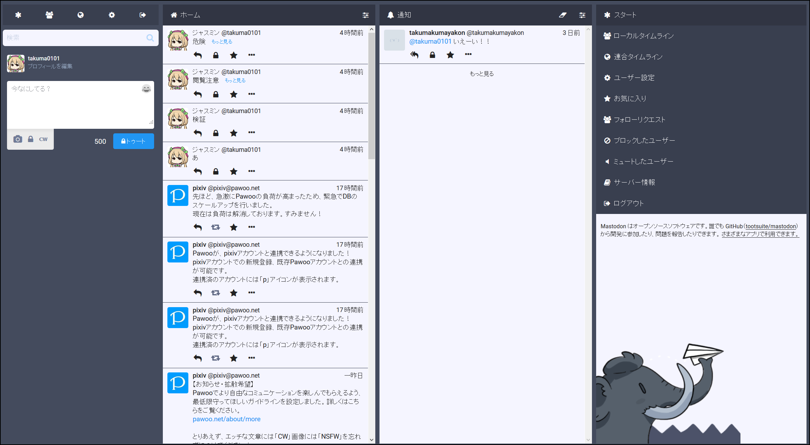Viewport: 810px width, 445px height.
Task: Click the 検索 search input field
Action: pyautogui.click(x=75, y=38)
